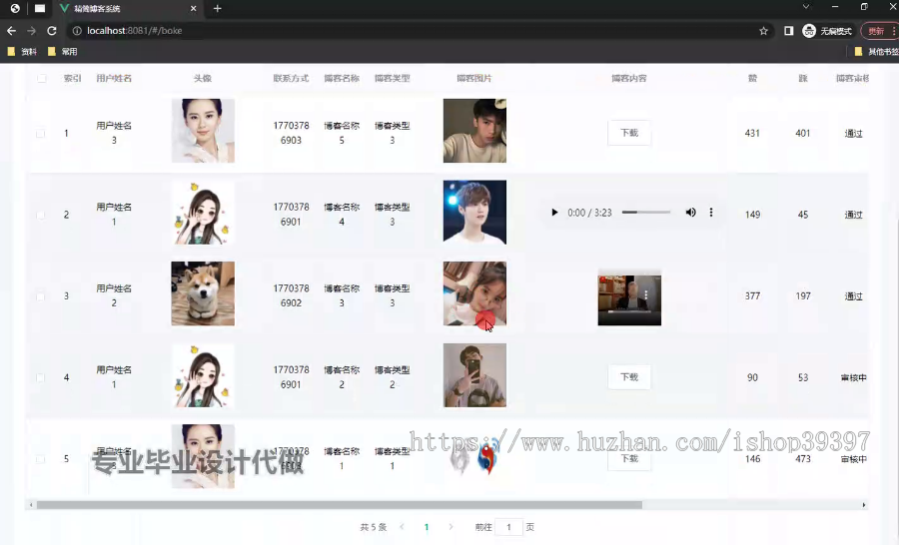Screen dimensions: 899x545
Task: Select the checkbox for row 5
Action: [x=41, y=459]
